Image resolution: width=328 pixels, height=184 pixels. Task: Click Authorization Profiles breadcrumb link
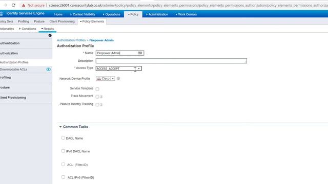[71, 40]
